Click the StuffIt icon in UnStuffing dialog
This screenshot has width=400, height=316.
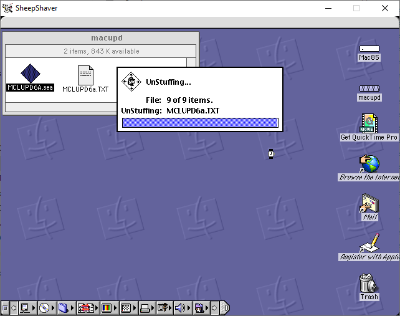click(131, 82)
